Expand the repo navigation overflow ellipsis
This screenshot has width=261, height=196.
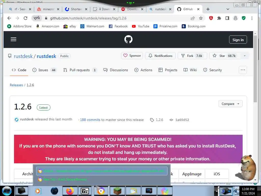tap(243, 70)
